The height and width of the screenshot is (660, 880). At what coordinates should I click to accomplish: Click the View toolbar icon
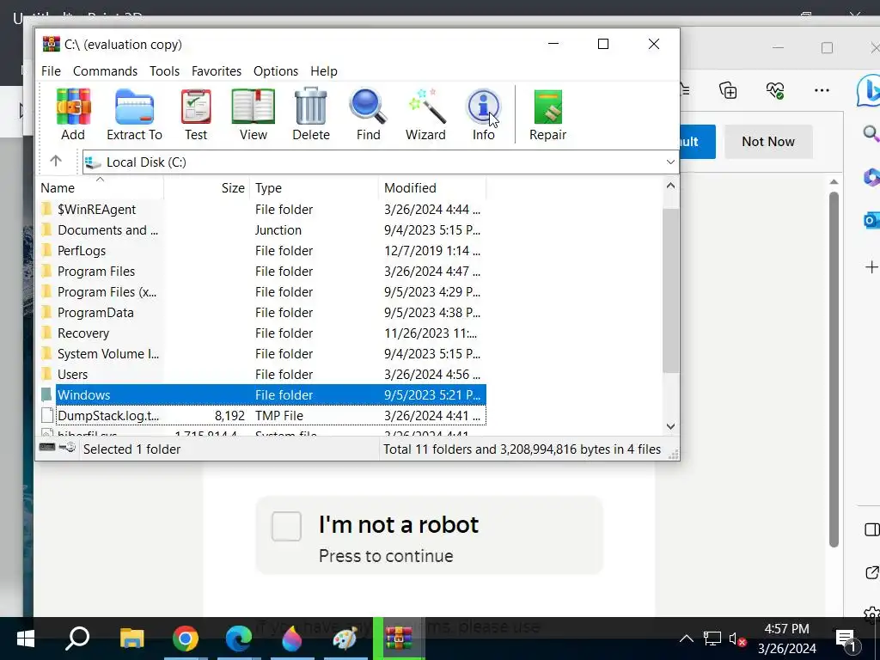click(254, 114)
